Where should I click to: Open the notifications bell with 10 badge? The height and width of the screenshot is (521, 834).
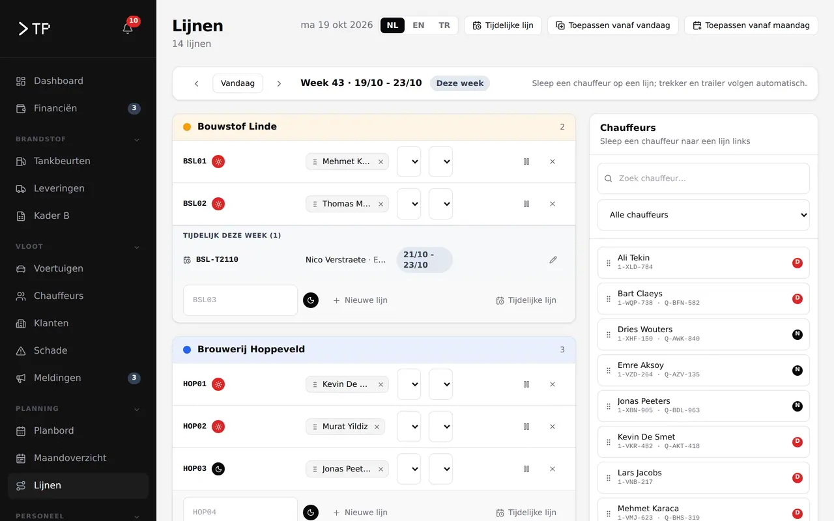(128, 28)
